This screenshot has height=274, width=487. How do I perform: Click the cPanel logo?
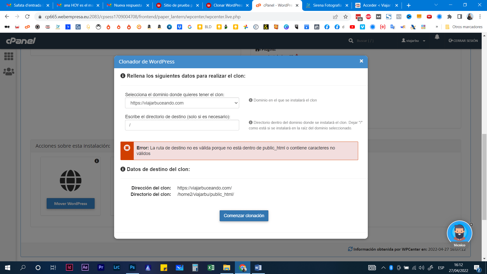21,41
